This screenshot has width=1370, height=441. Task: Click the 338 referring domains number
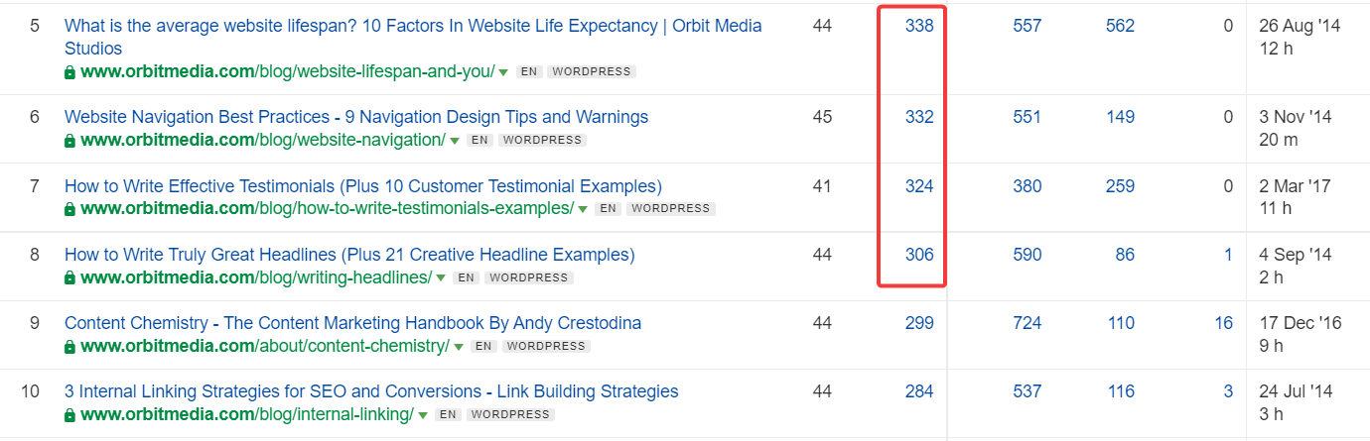pos(919,26)
